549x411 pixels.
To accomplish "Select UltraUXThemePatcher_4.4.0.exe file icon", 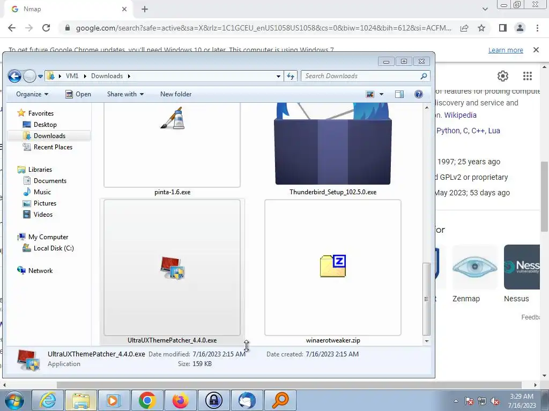I will [172, 268].
